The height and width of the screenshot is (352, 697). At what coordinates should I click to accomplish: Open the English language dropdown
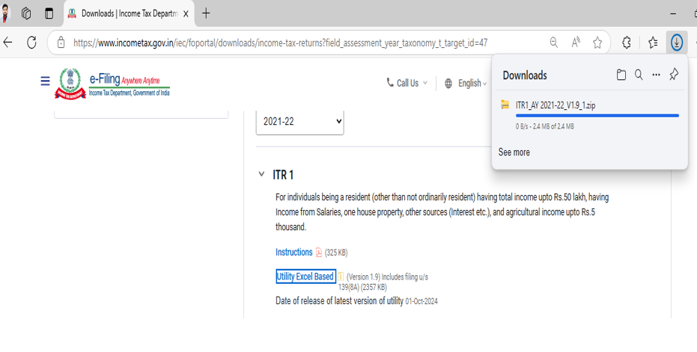(466, 83)
